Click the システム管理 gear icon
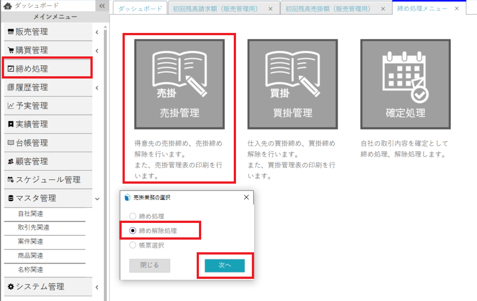This screenshot has width=477, height=301. 11,287
